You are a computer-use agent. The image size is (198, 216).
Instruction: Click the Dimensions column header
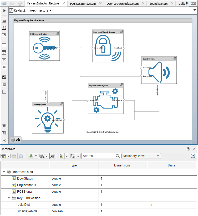tap(123, 165)
